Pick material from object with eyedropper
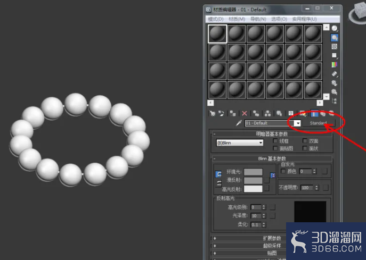 coord(239,123)
